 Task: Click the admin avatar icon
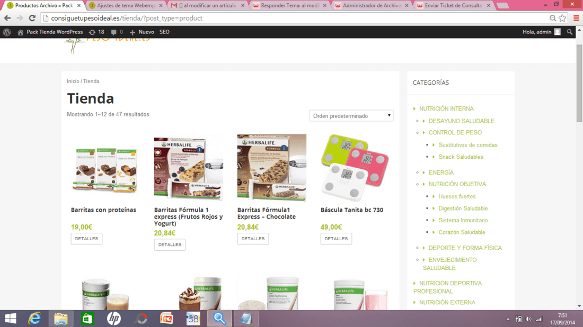point(558,32)
